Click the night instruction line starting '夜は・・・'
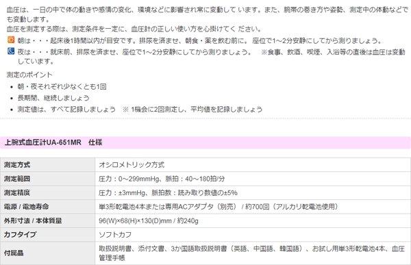The image size is (411, 265). tap(211, 56)
